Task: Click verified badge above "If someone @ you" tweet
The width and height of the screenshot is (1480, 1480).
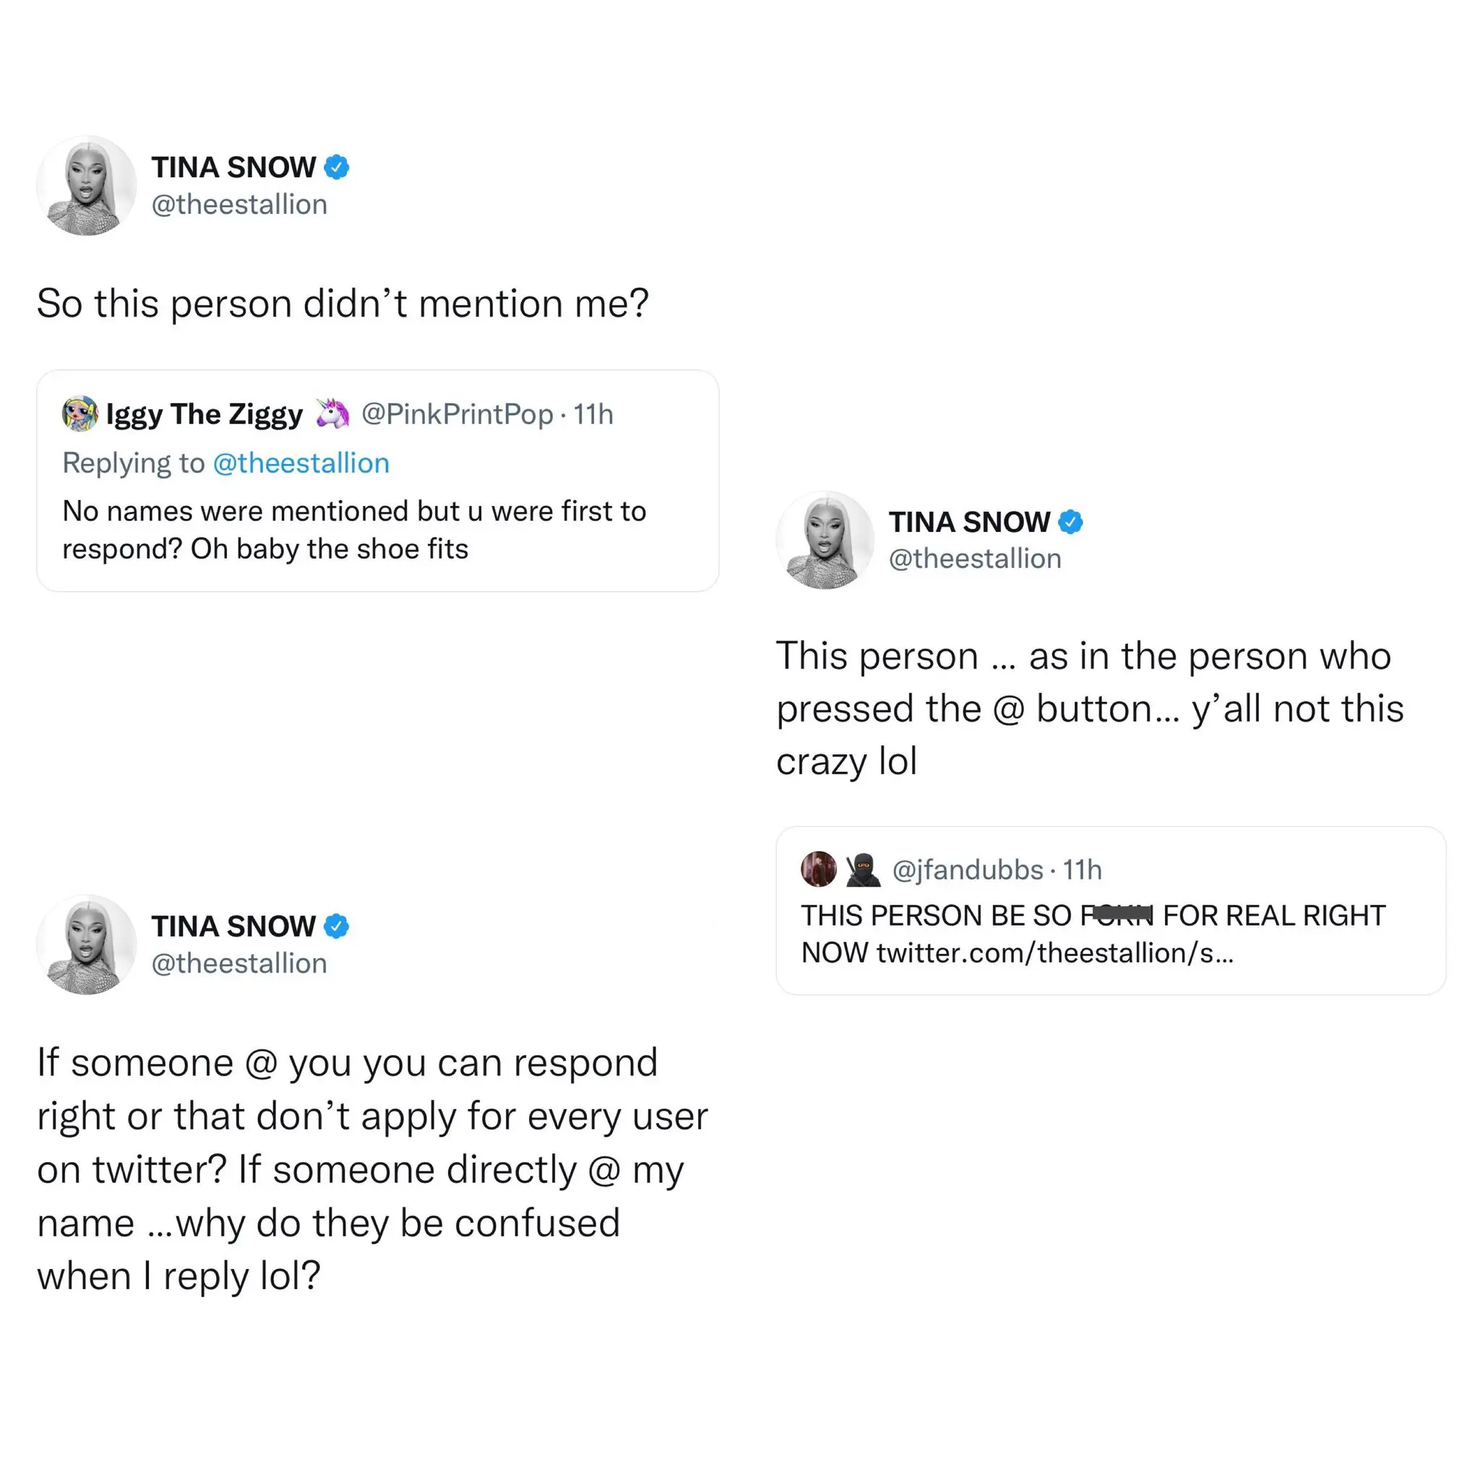Action: (336, 926)
